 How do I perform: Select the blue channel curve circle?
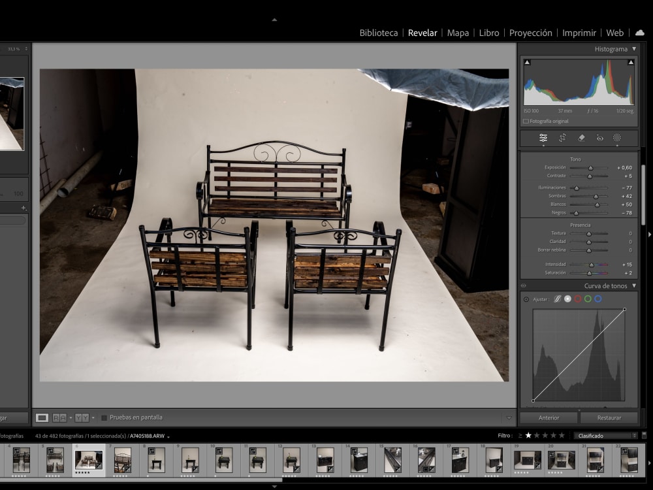pos(598,299)
